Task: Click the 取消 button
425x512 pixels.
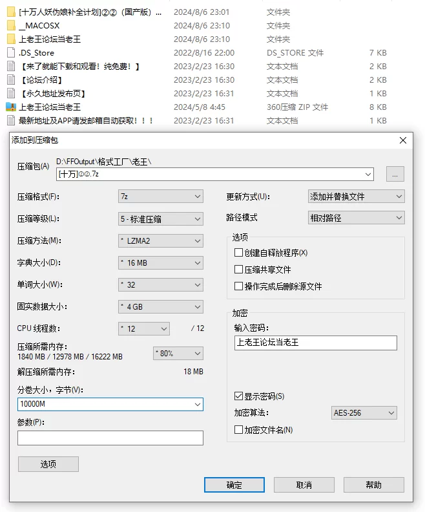Action: pyautogui.click(x=304, y=485)
